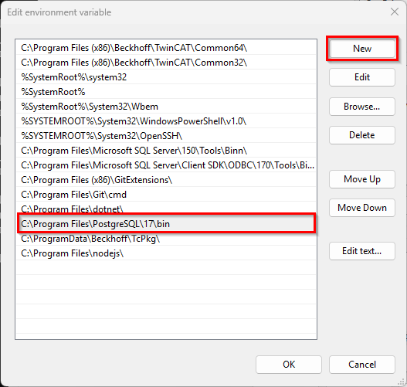Select the Program Files\nodejs\ entry
The width and height of the screenshot is (407, 387).
click(166, 253)
